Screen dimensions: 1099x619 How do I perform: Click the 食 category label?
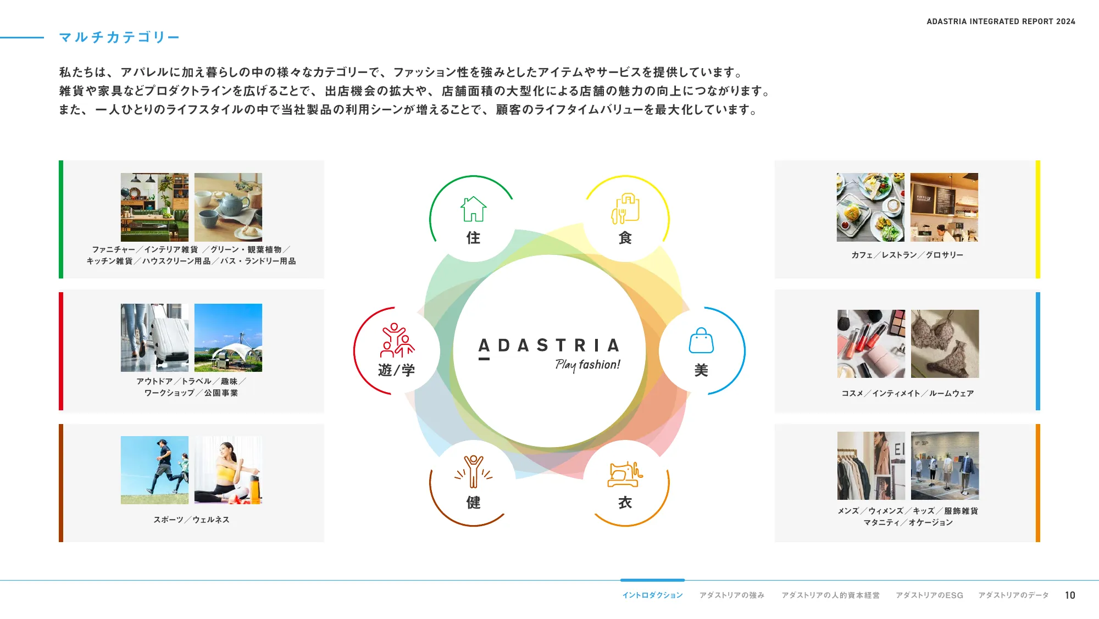(x=625, y=238)
